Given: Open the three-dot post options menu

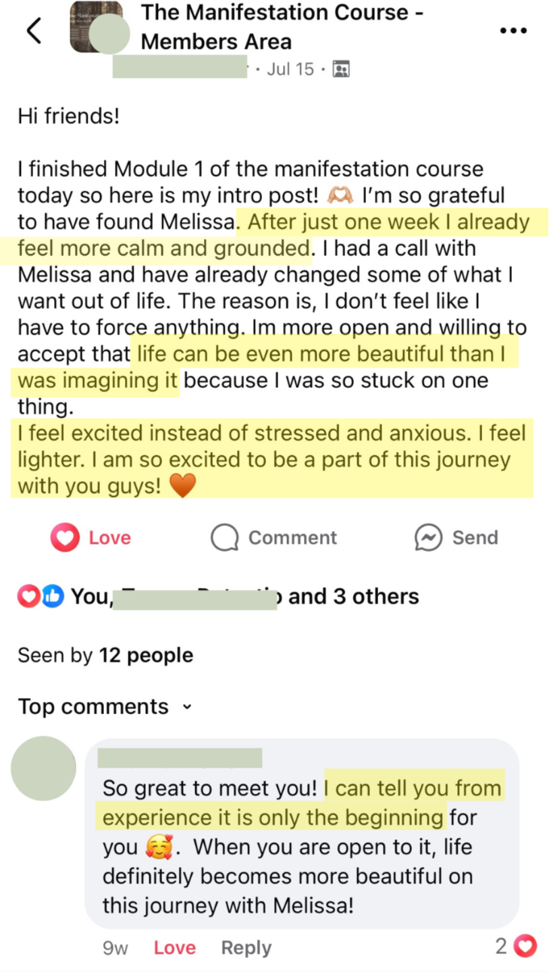Looking at the screenshot, I should click(x=513, y=30).
